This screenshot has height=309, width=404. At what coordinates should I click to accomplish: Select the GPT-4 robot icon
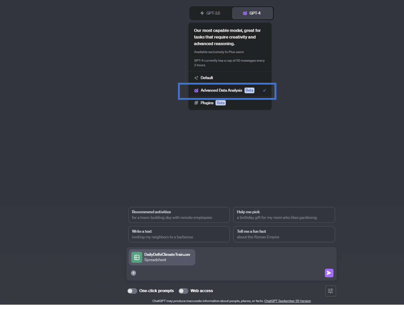click(x=245, y=13)
